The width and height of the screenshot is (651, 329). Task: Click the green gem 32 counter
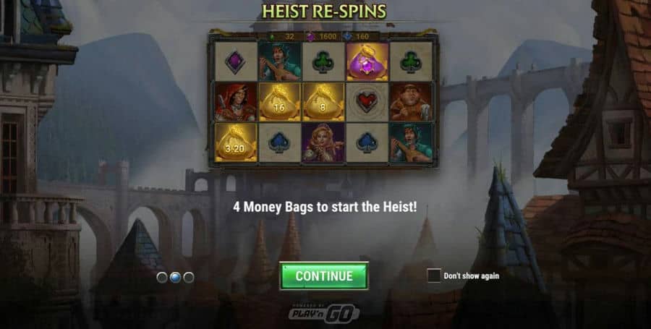pos(283,36)
